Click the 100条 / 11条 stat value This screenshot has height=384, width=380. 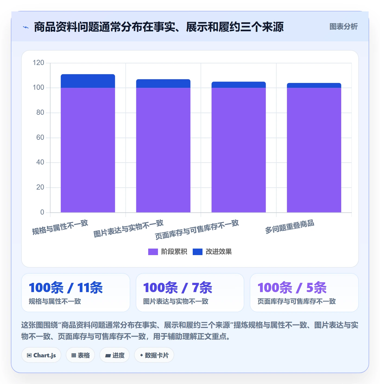(x=66, y=288)
